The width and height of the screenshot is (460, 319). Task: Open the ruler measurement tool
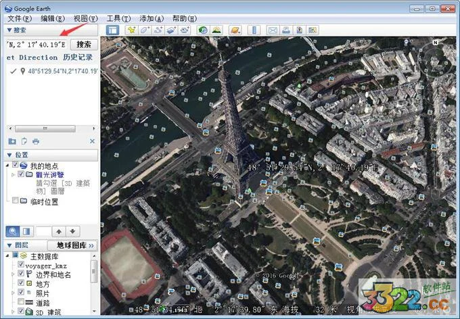point(254,30)
